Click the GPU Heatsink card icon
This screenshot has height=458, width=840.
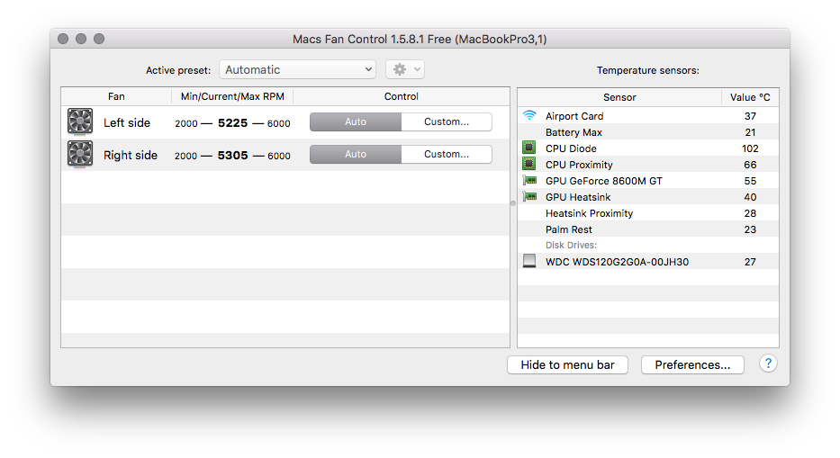529,196
